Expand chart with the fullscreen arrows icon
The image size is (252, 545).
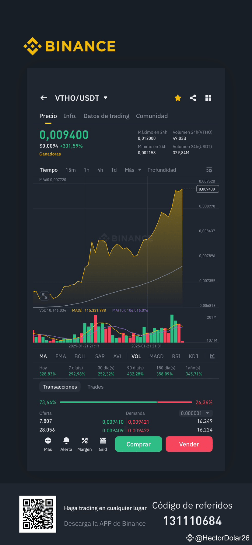[44, 296]
